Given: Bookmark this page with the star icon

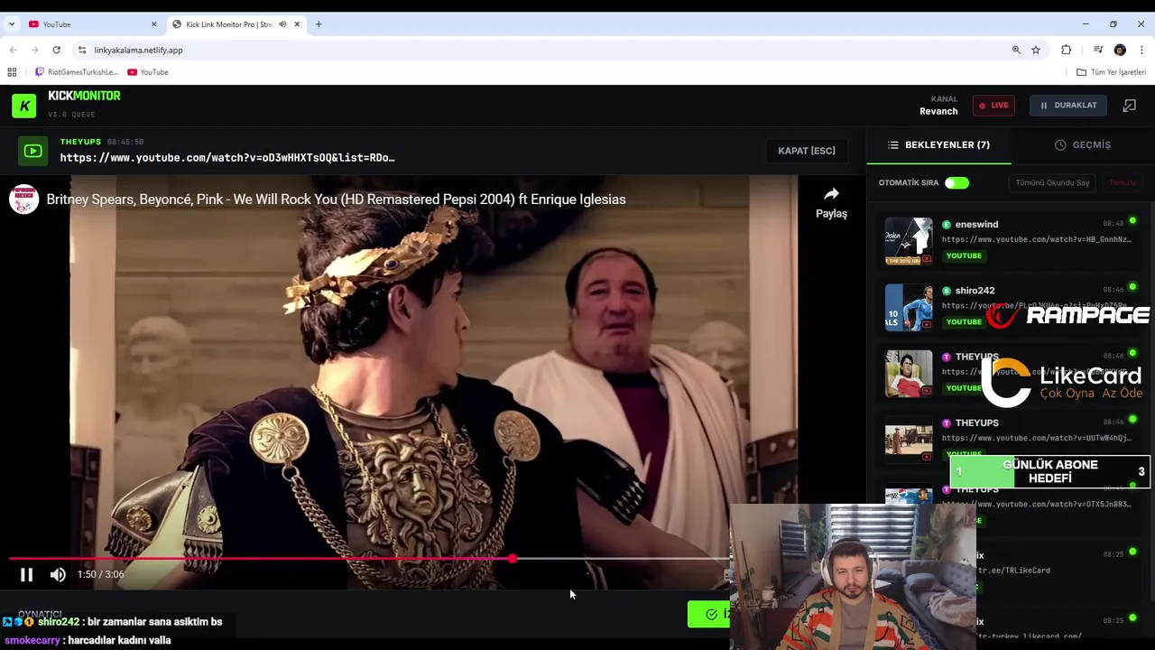Looking at the screenshot, I should click(1036, 50).
